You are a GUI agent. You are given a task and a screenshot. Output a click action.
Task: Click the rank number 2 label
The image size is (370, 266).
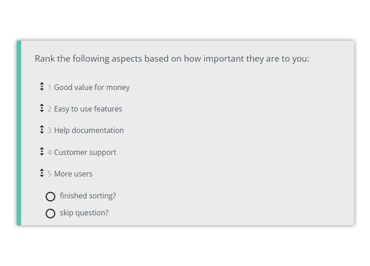(49, 109)
